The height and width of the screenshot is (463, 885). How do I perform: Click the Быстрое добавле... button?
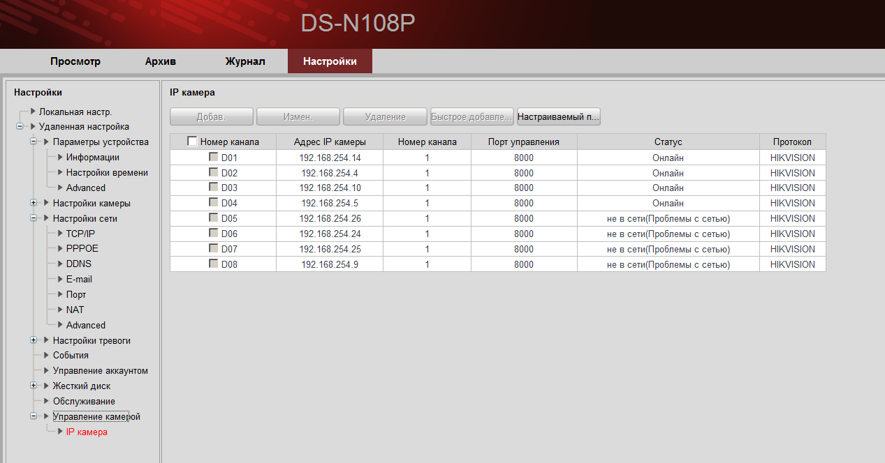pos(472,116)
